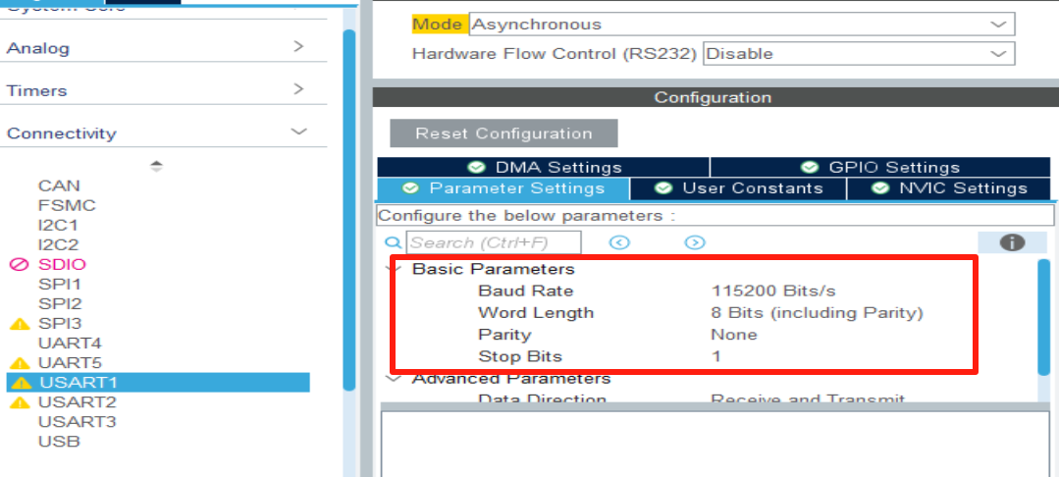1059x477 pixels.
Task: Click the SDIO disabled icon
Action: 19,264
